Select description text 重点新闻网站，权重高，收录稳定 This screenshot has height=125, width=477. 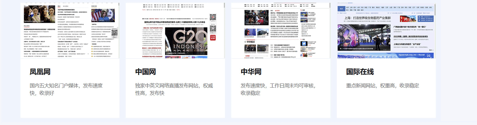coord(382,86)
